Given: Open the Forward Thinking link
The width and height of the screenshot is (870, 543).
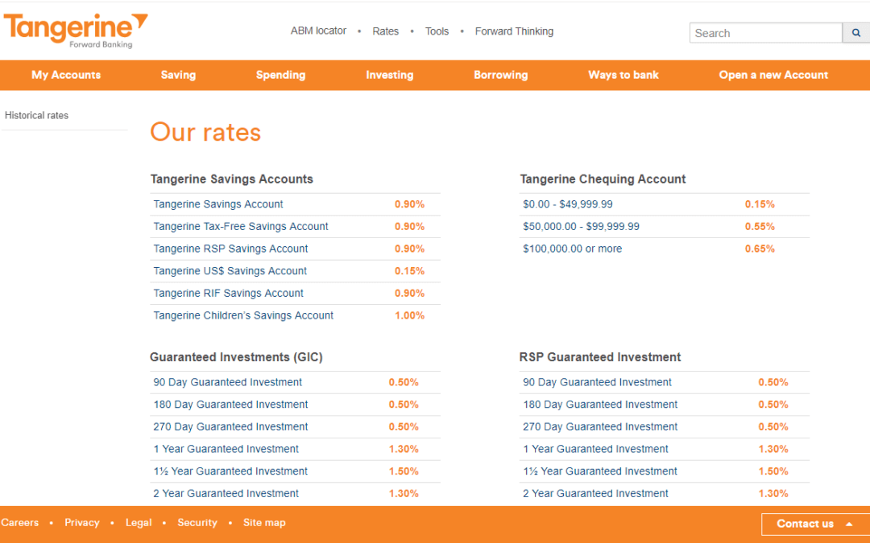Looking at the screenshot, I should point(514,31).
